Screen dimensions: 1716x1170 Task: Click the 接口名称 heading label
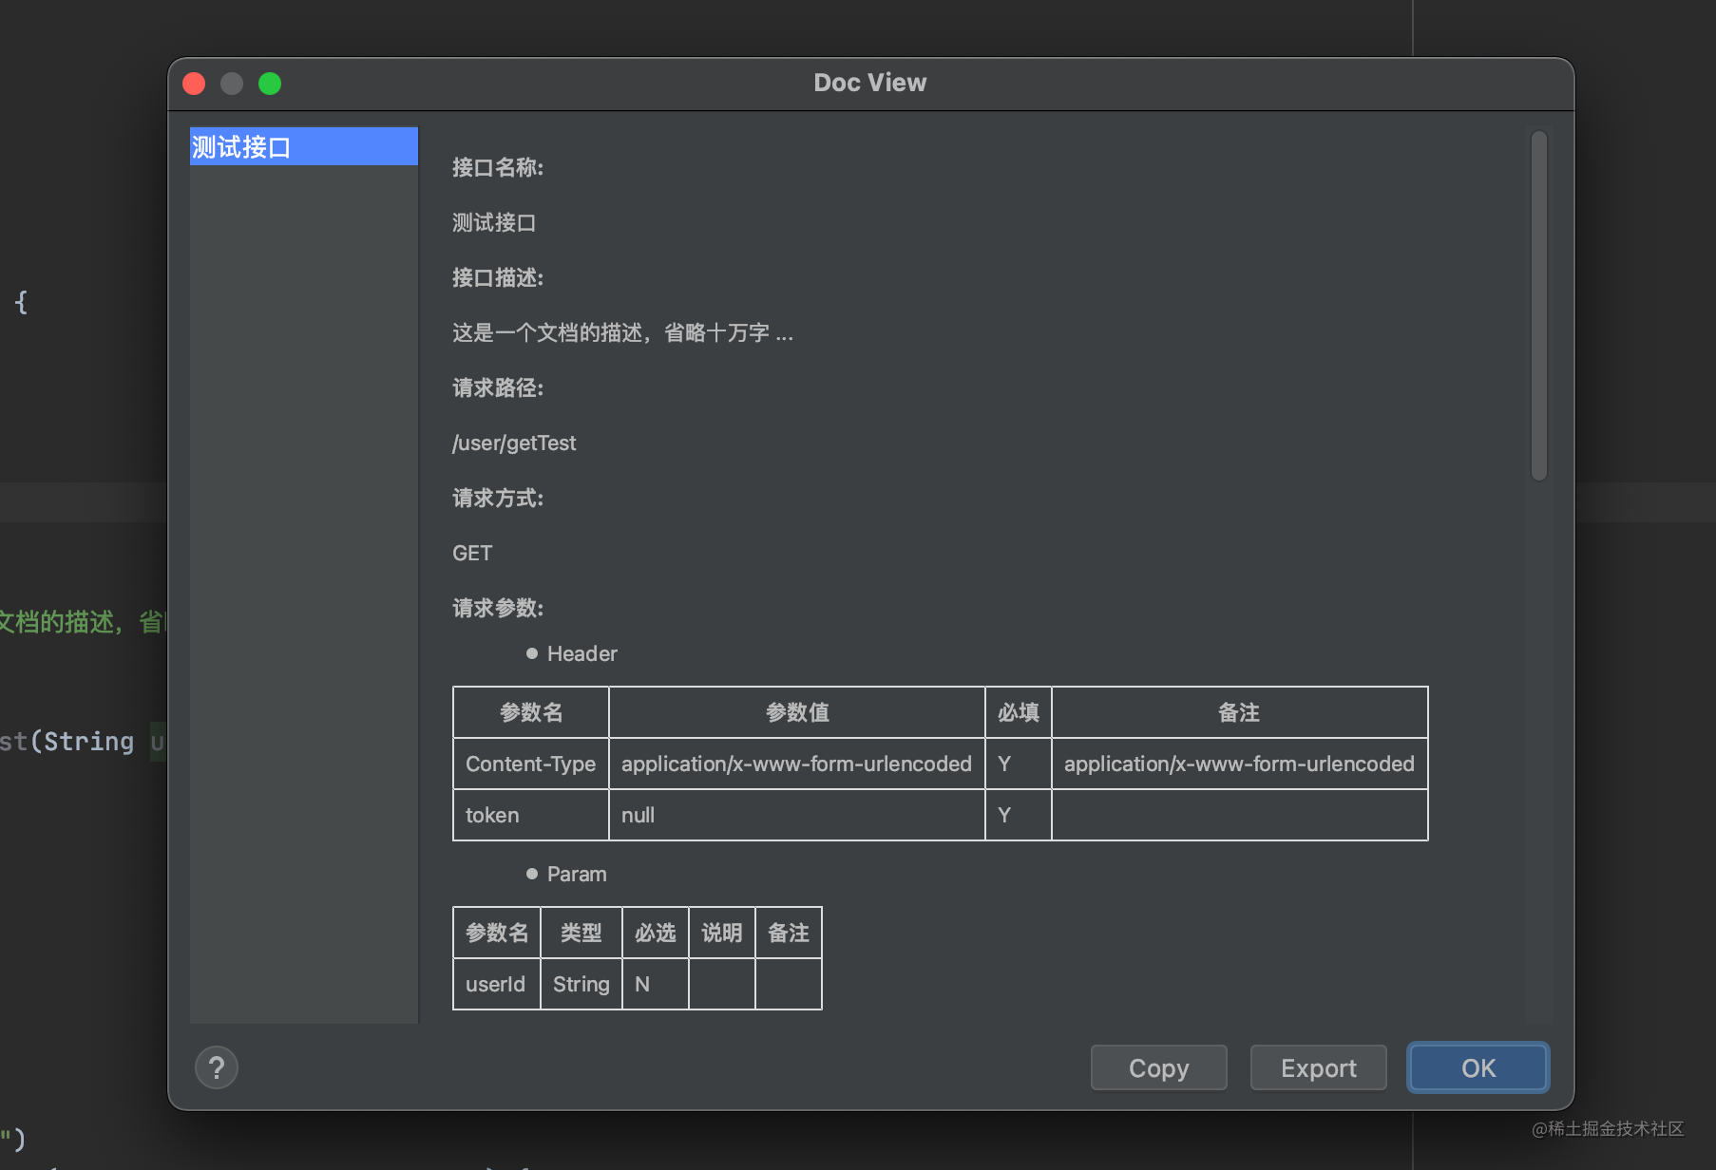499,168
